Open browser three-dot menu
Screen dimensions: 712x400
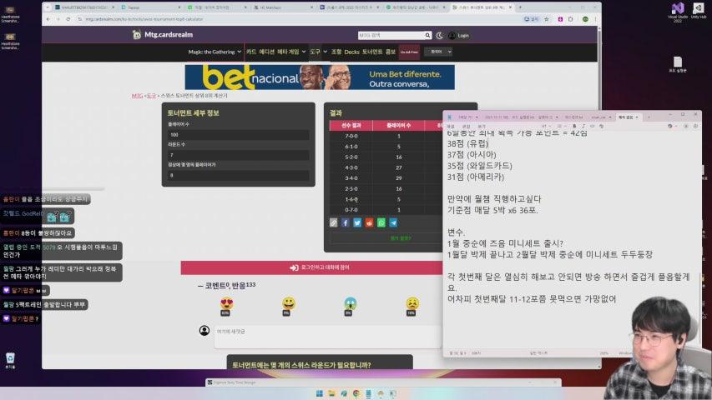tap(595, 19)
